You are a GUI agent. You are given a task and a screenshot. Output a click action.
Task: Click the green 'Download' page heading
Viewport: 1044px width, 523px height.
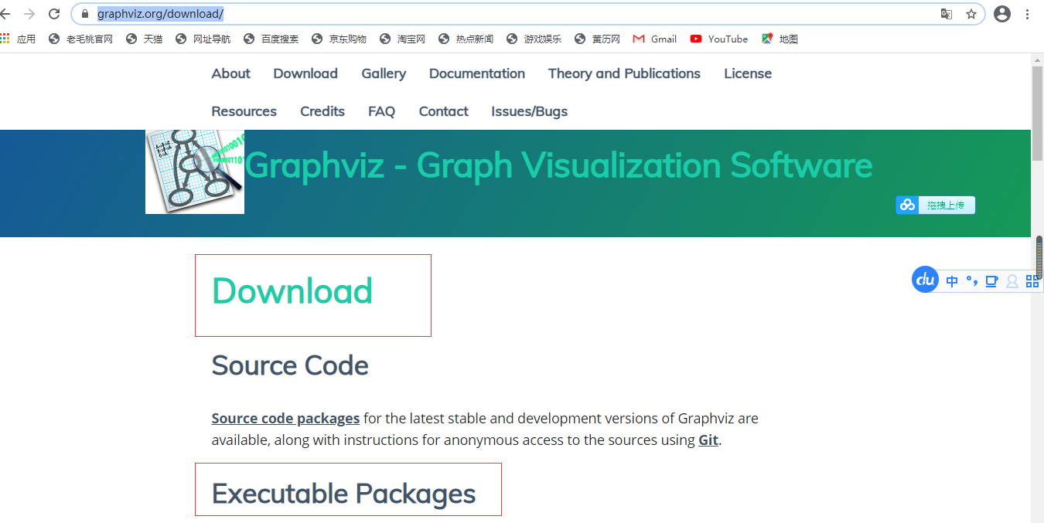(x=292, y=291)
